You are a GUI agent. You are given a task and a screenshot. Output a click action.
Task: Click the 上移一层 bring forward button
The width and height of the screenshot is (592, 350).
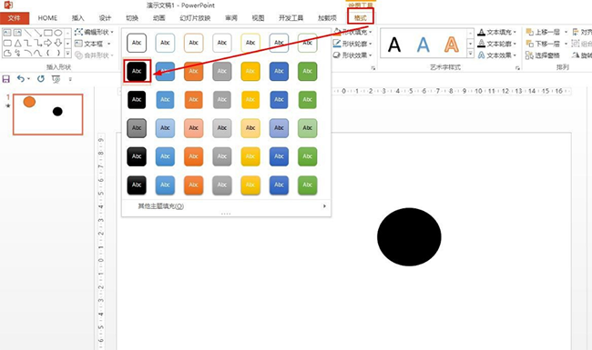544,32
